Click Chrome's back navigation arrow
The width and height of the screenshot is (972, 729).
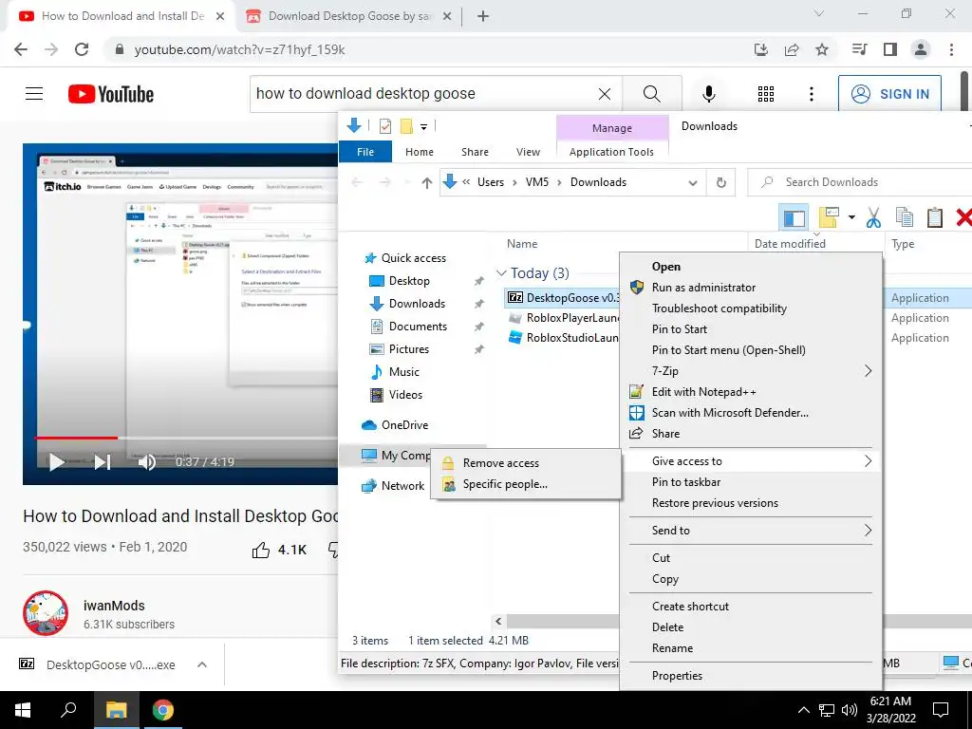[21, 49]
